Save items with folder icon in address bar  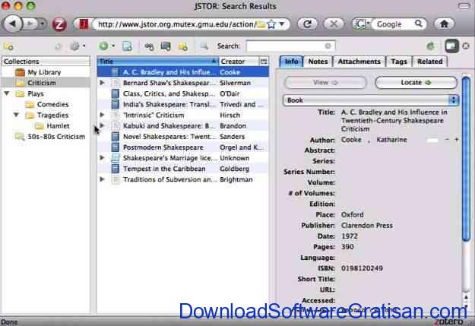261,24
